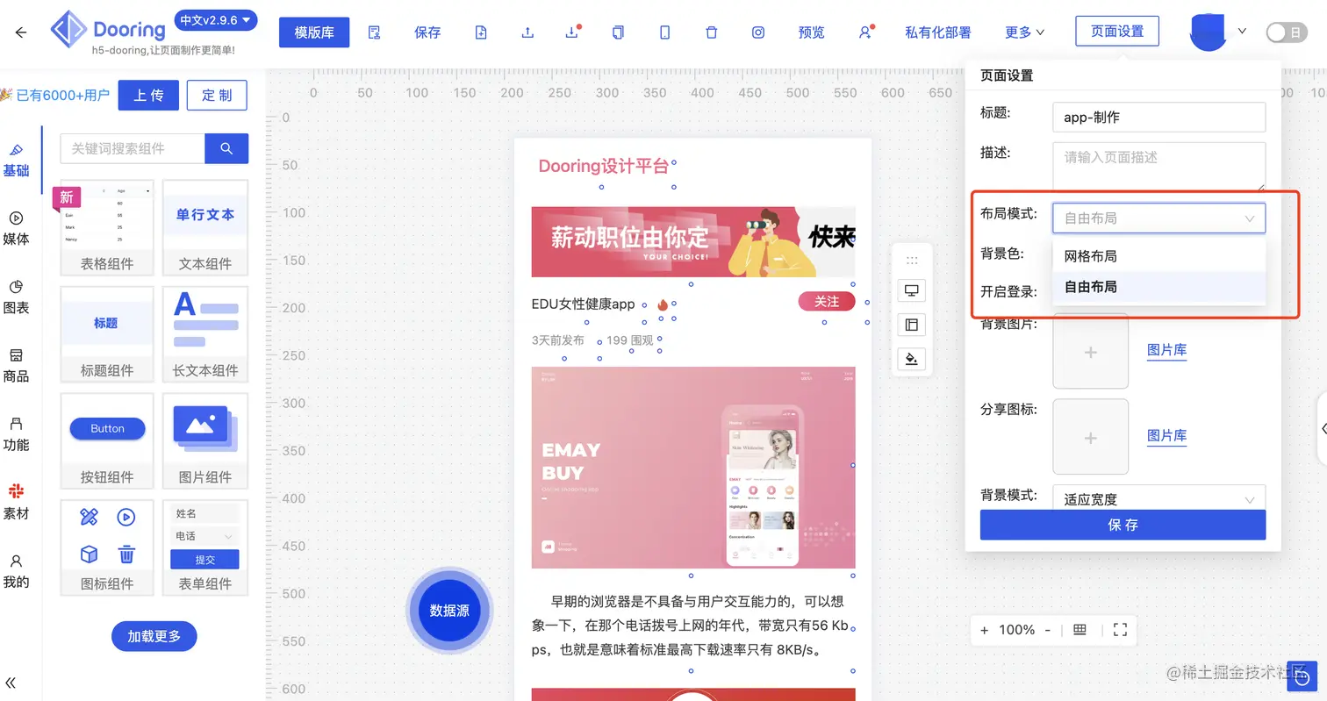Click the drag handle dots on floating toolbar
Screen dimensions: 1327x701
click(x=911, y=261)
